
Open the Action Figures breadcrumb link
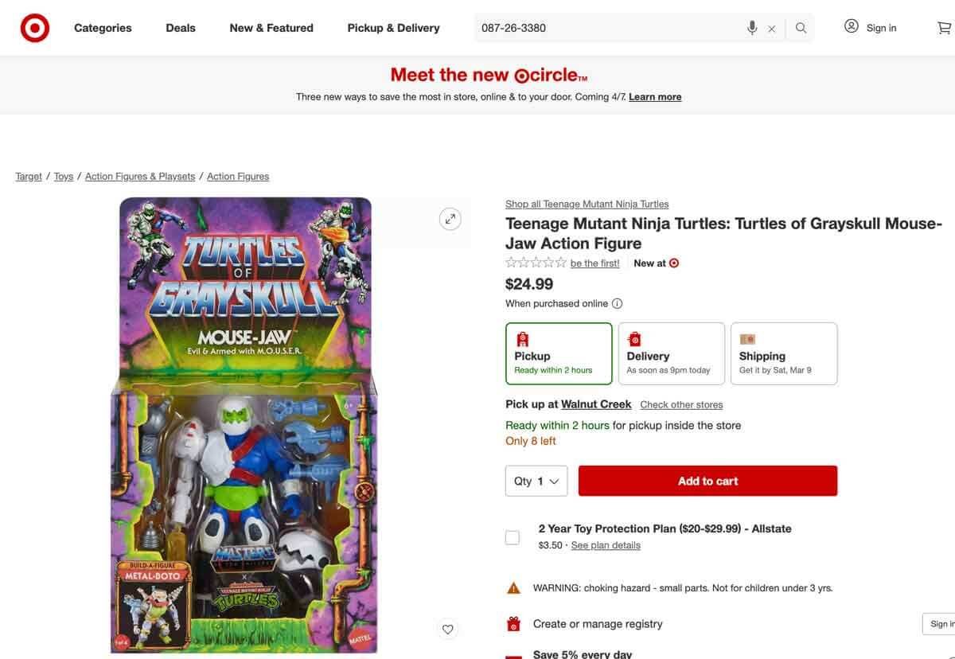click(237, 174)
